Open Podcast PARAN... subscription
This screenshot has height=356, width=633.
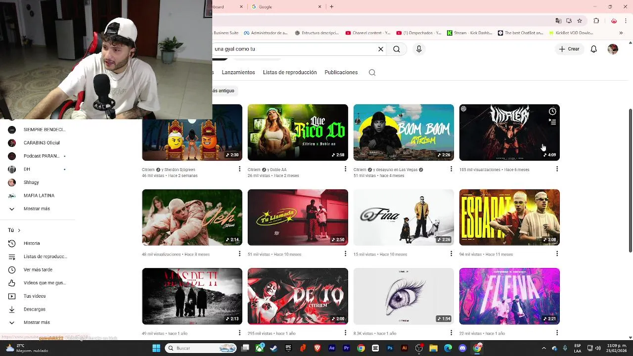[x=38, y=156]
